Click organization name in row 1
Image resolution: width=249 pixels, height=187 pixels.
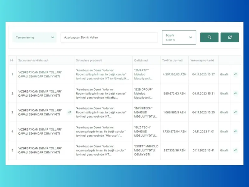pos(40,74)
